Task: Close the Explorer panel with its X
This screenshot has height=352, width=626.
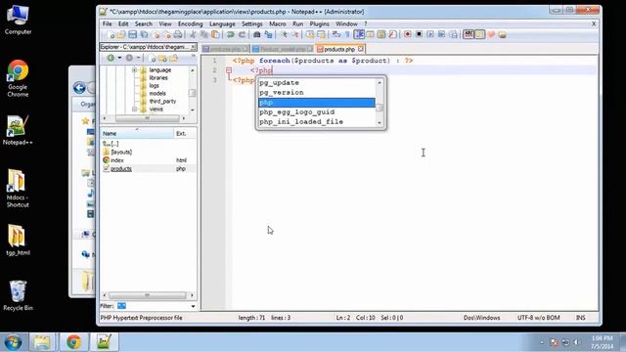Action: tap(193, 47)
